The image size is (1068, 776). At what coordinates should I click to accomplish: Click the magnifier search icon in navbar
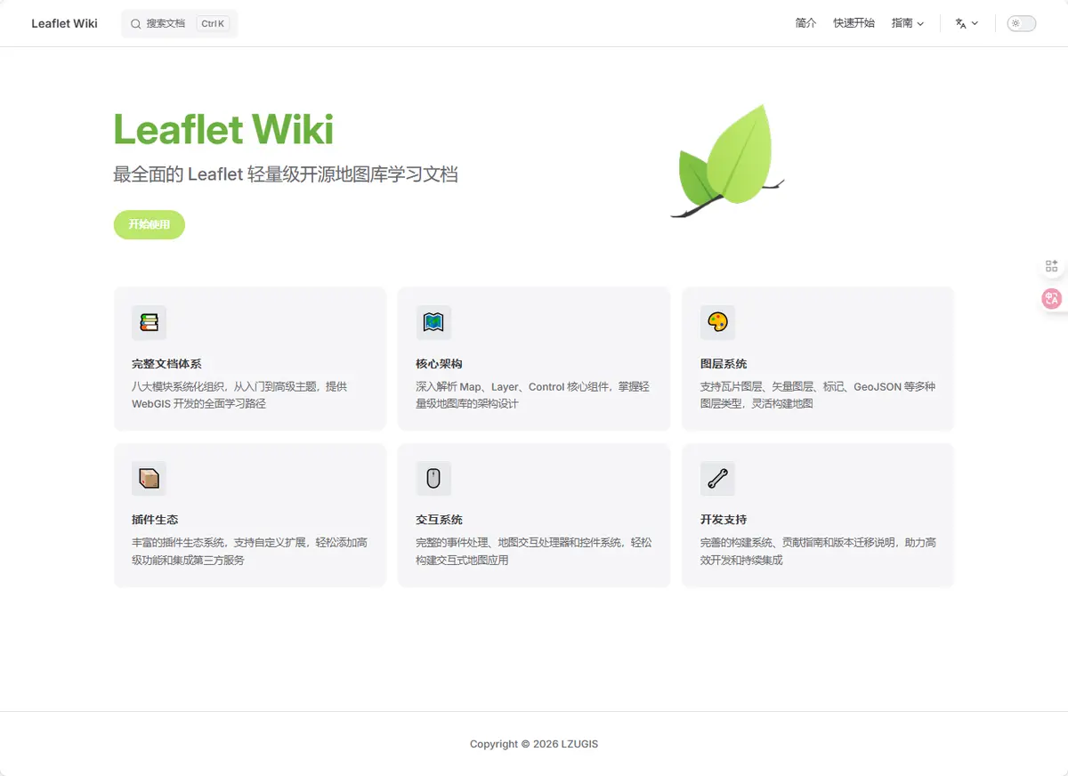click(x=136, y=24)
